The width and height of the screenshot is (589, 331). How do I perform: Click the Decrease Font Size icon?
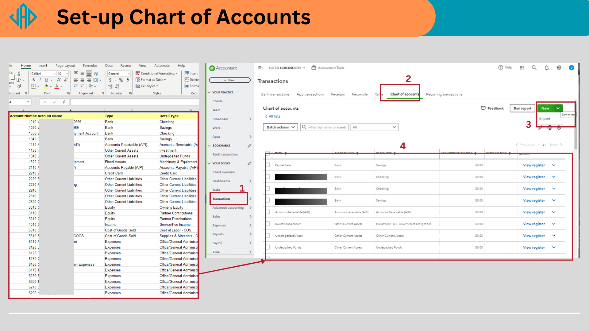[x=66, y=80]
